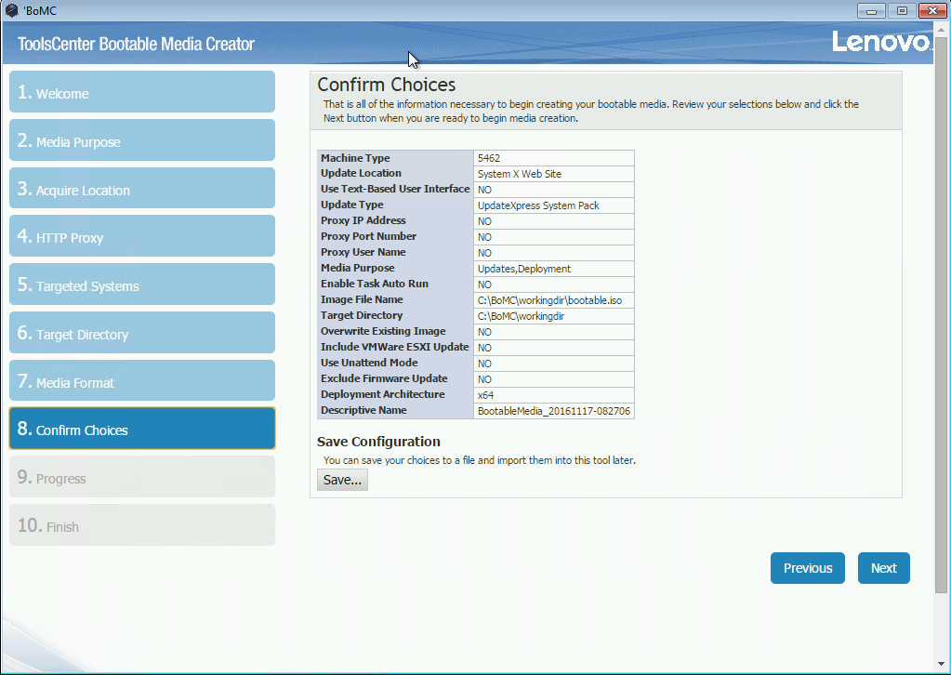
Task: Click the BoMC app icon in title bar
Action: (x=11, y=10)
